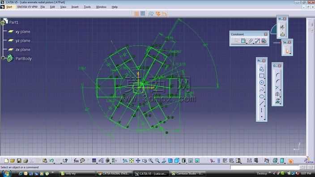This screenshot has width=315, height=177.
Task: Click the Sketch icon in Workbench toolbar
Action: click(282, 27)
